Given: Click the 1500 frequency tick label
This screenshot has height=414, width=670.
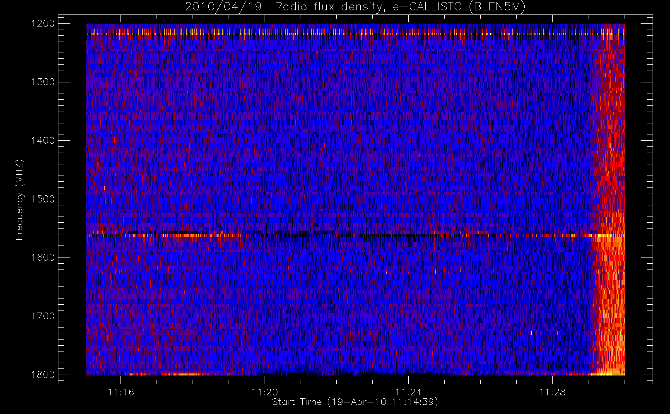Looking at the screenshot, I should (x=43, y=199).
